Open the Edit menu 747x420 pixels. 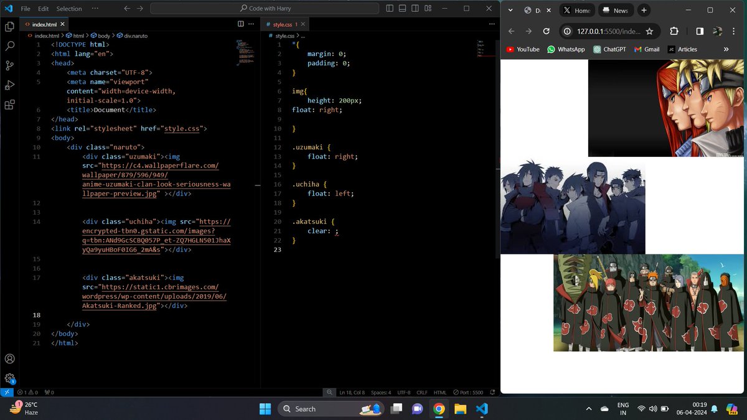tap(43, 9)
